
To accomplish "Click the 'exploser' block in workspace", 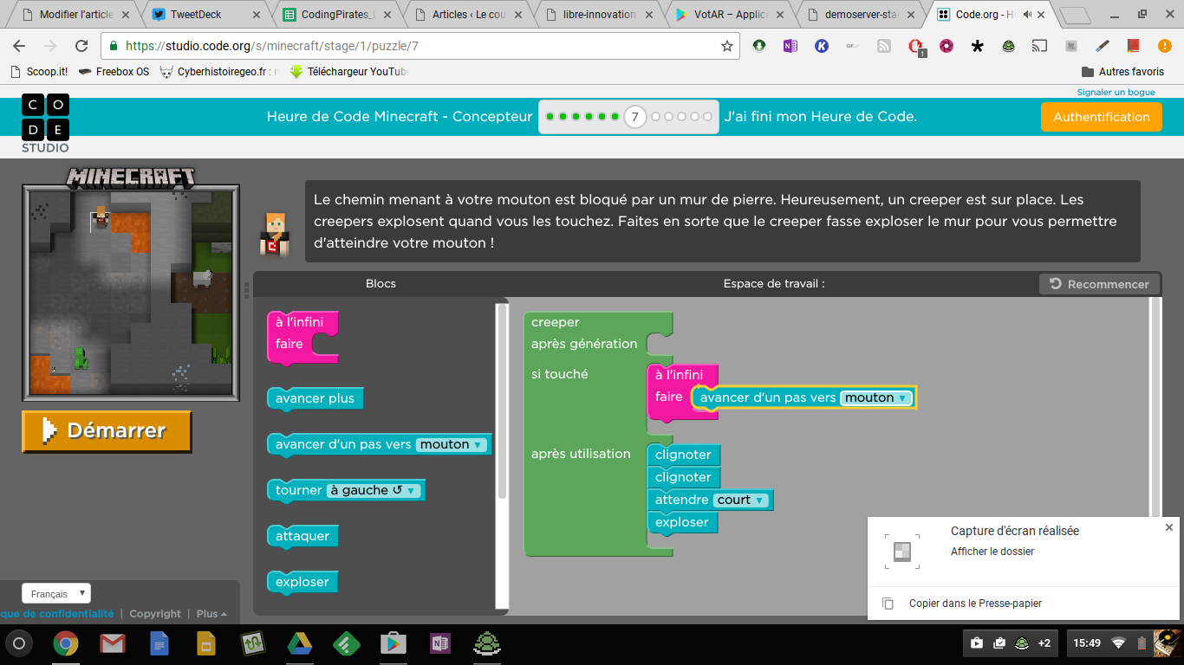I will (683, 522).
